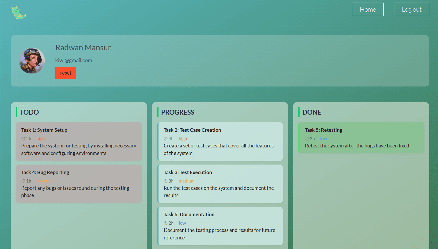This screenshot has width=438, height=249.
Task: Click the clock icon on Task 1: System Setup
Action: (23, 138)
